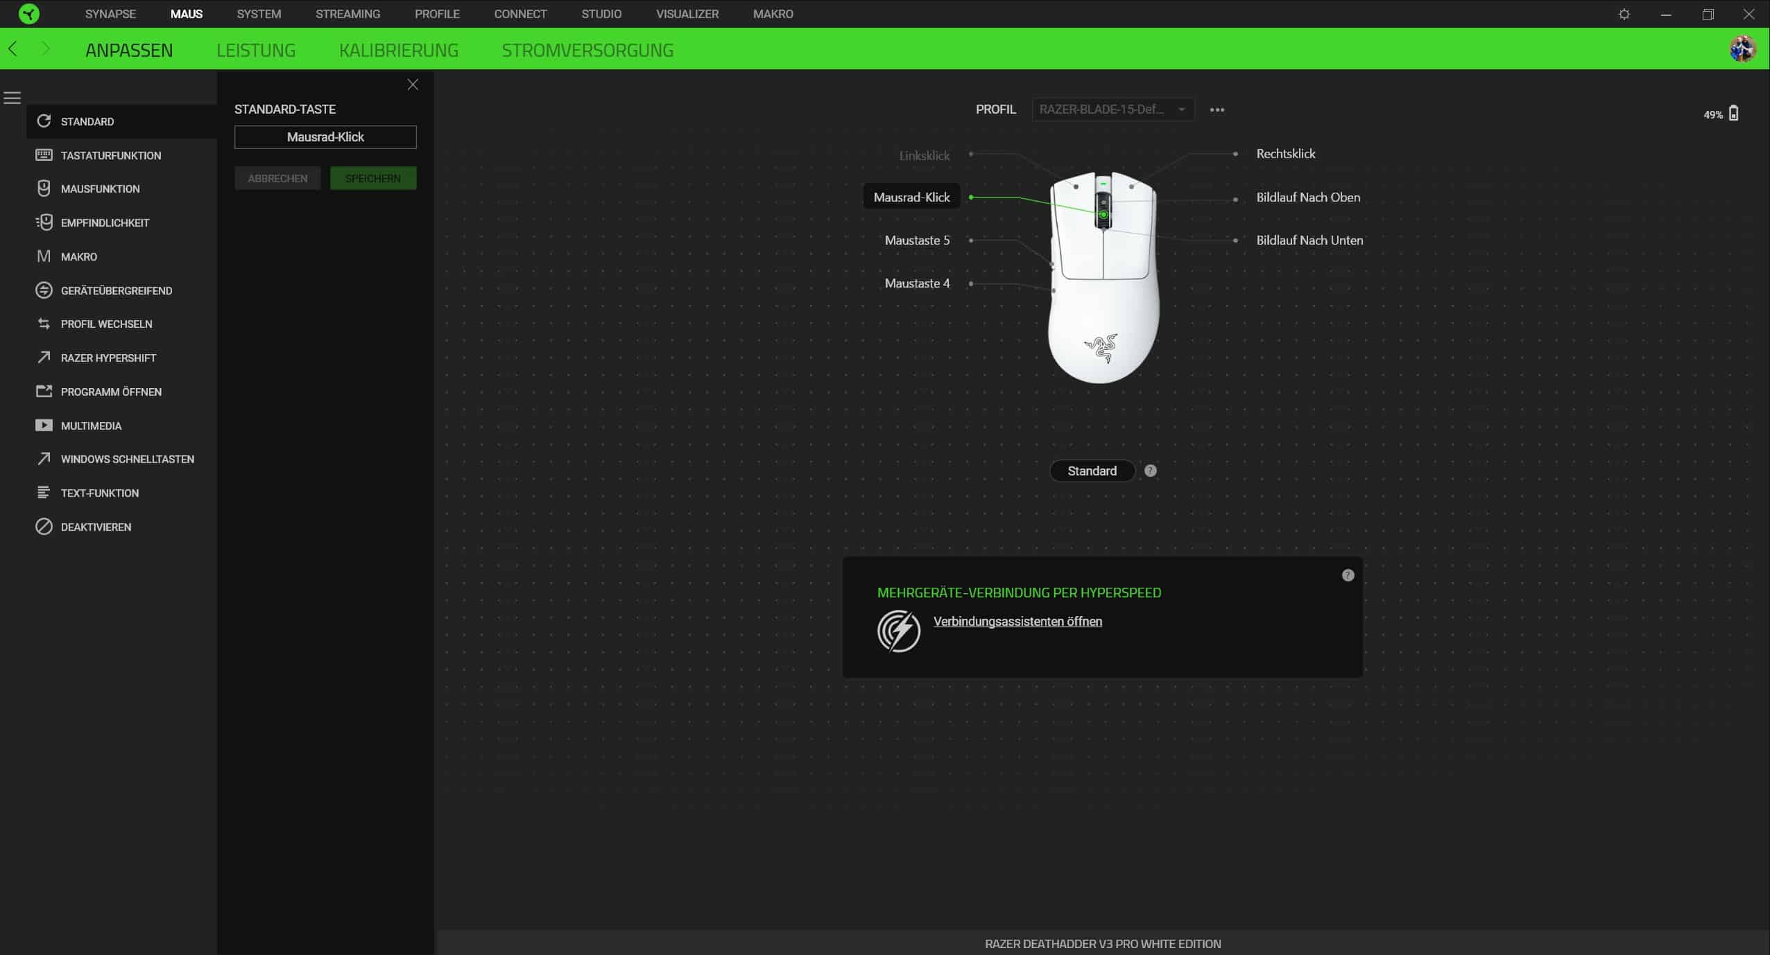This screenshot has height=955, width=1770.
Task: Select the Tastaturfunktion keyboard icon
Action: point(44,155)
